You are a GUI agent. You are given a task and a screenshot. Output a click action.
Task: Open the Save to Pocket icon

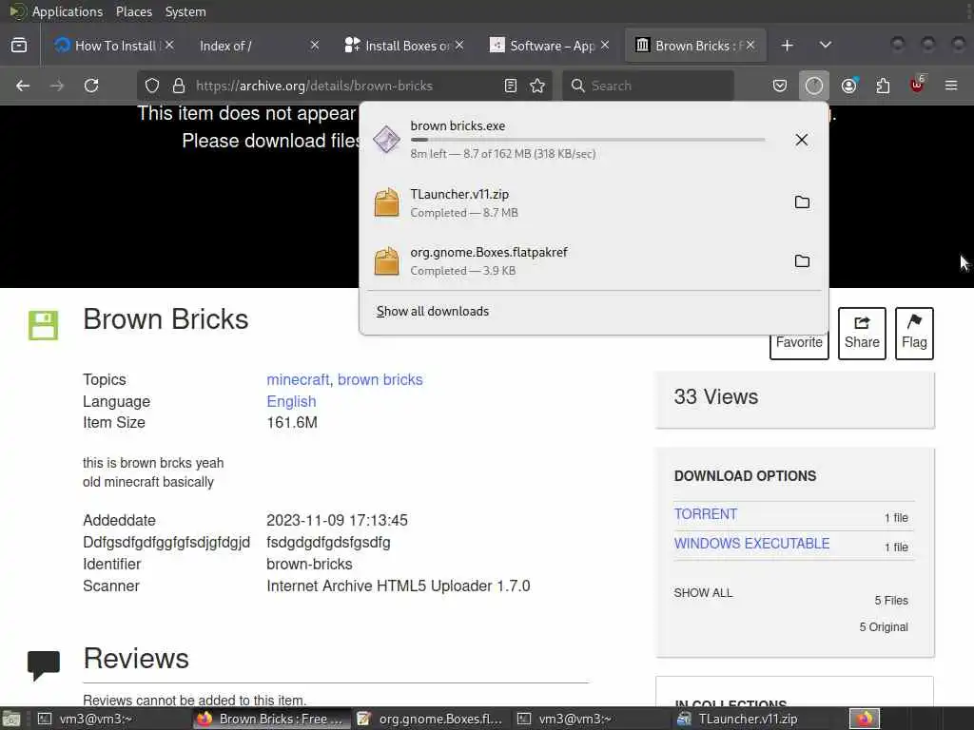pyautogui.click(x=780, y=86)
